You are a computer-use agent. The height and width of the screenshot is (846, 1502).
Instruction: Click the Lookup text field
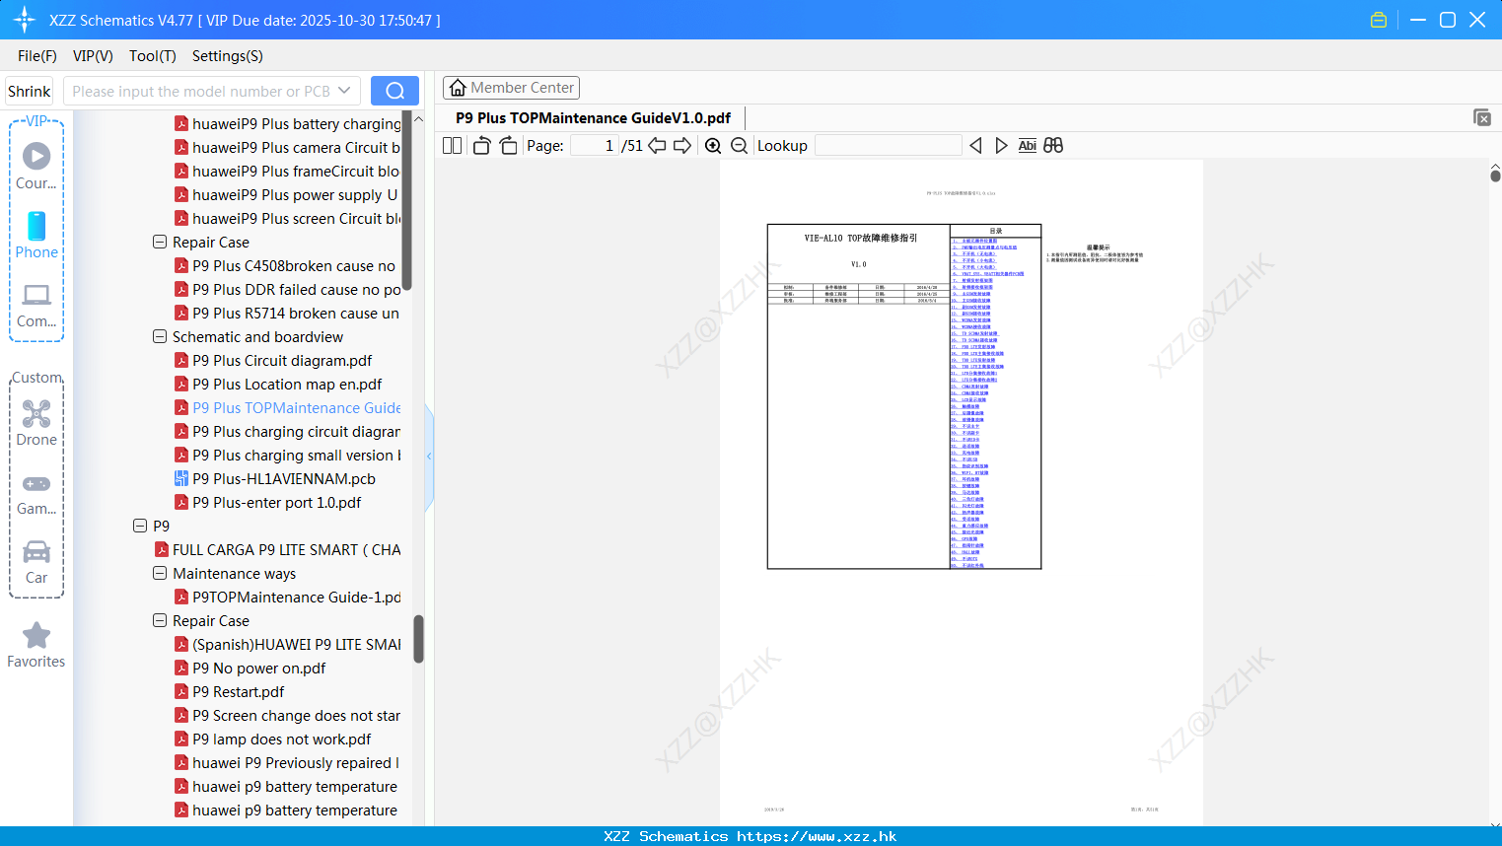pos(888,145)
